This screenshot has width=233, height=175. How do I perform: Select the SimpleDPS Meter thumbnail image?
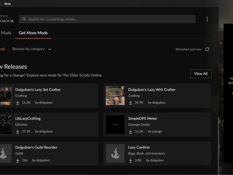115,125
